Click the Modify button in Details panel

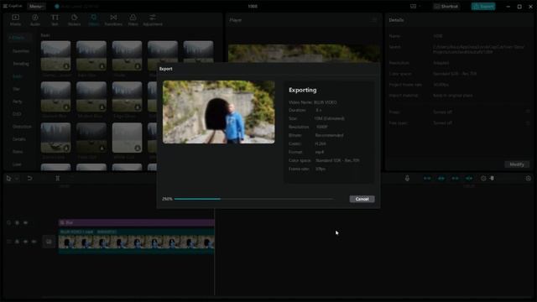(x=517, y=164)
